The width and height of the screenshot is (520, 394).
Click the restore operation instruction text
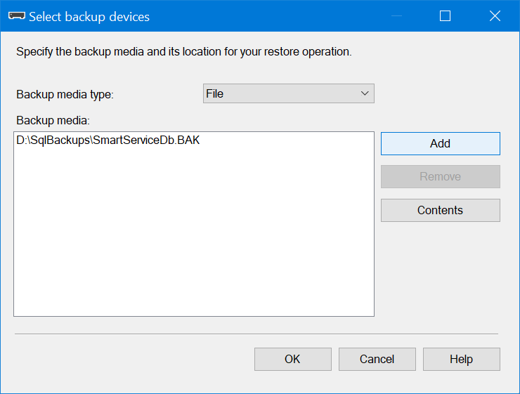point(184,52)
